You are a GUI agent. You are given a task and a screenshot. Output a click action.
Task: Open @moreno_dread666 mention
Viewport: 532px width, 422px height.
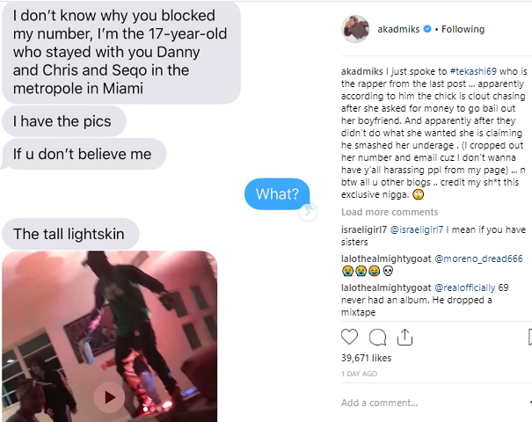tap(478, 258)
